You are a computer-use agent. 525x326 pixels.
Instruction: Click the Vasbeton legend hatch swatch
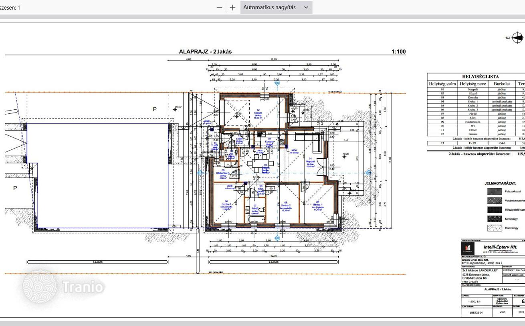pos(494,201)
